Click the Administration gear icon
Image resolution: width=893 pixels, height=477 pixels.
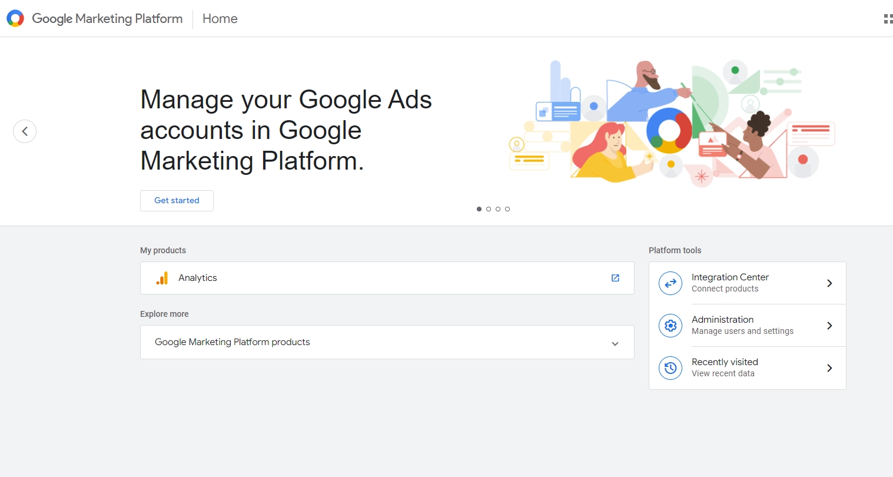click(x=670, y=326)
